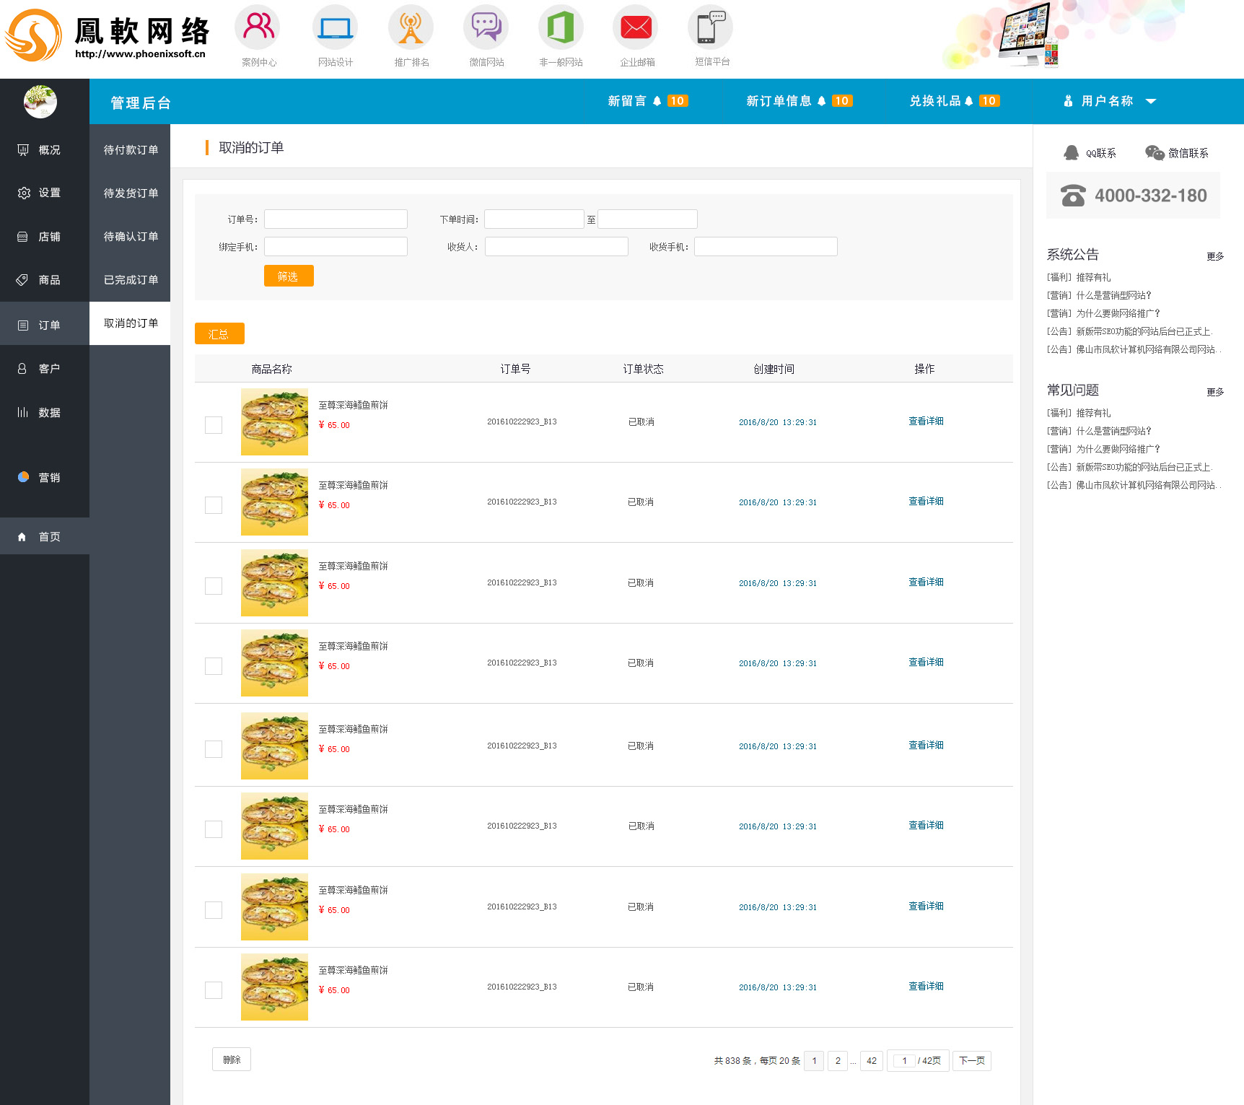Expand 系统公告 with its 更多 link

click(x=1214, y=256)
